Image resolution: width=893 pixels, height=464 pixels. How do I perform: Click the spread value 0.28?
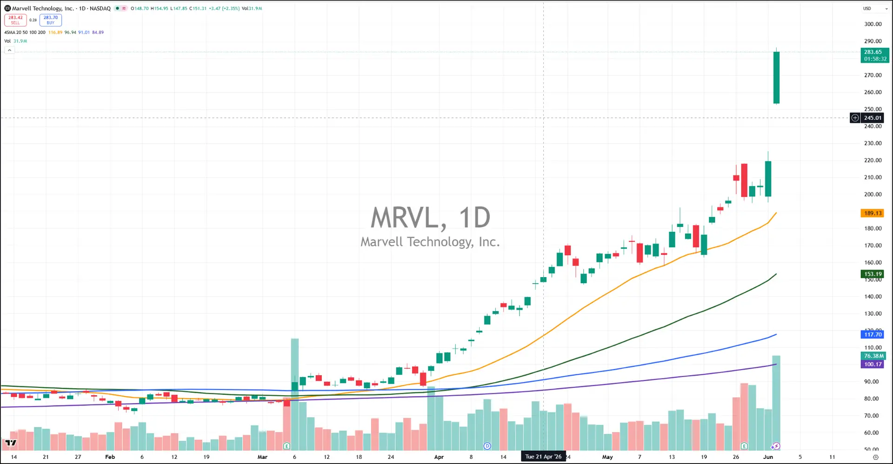tap(33, 20)
